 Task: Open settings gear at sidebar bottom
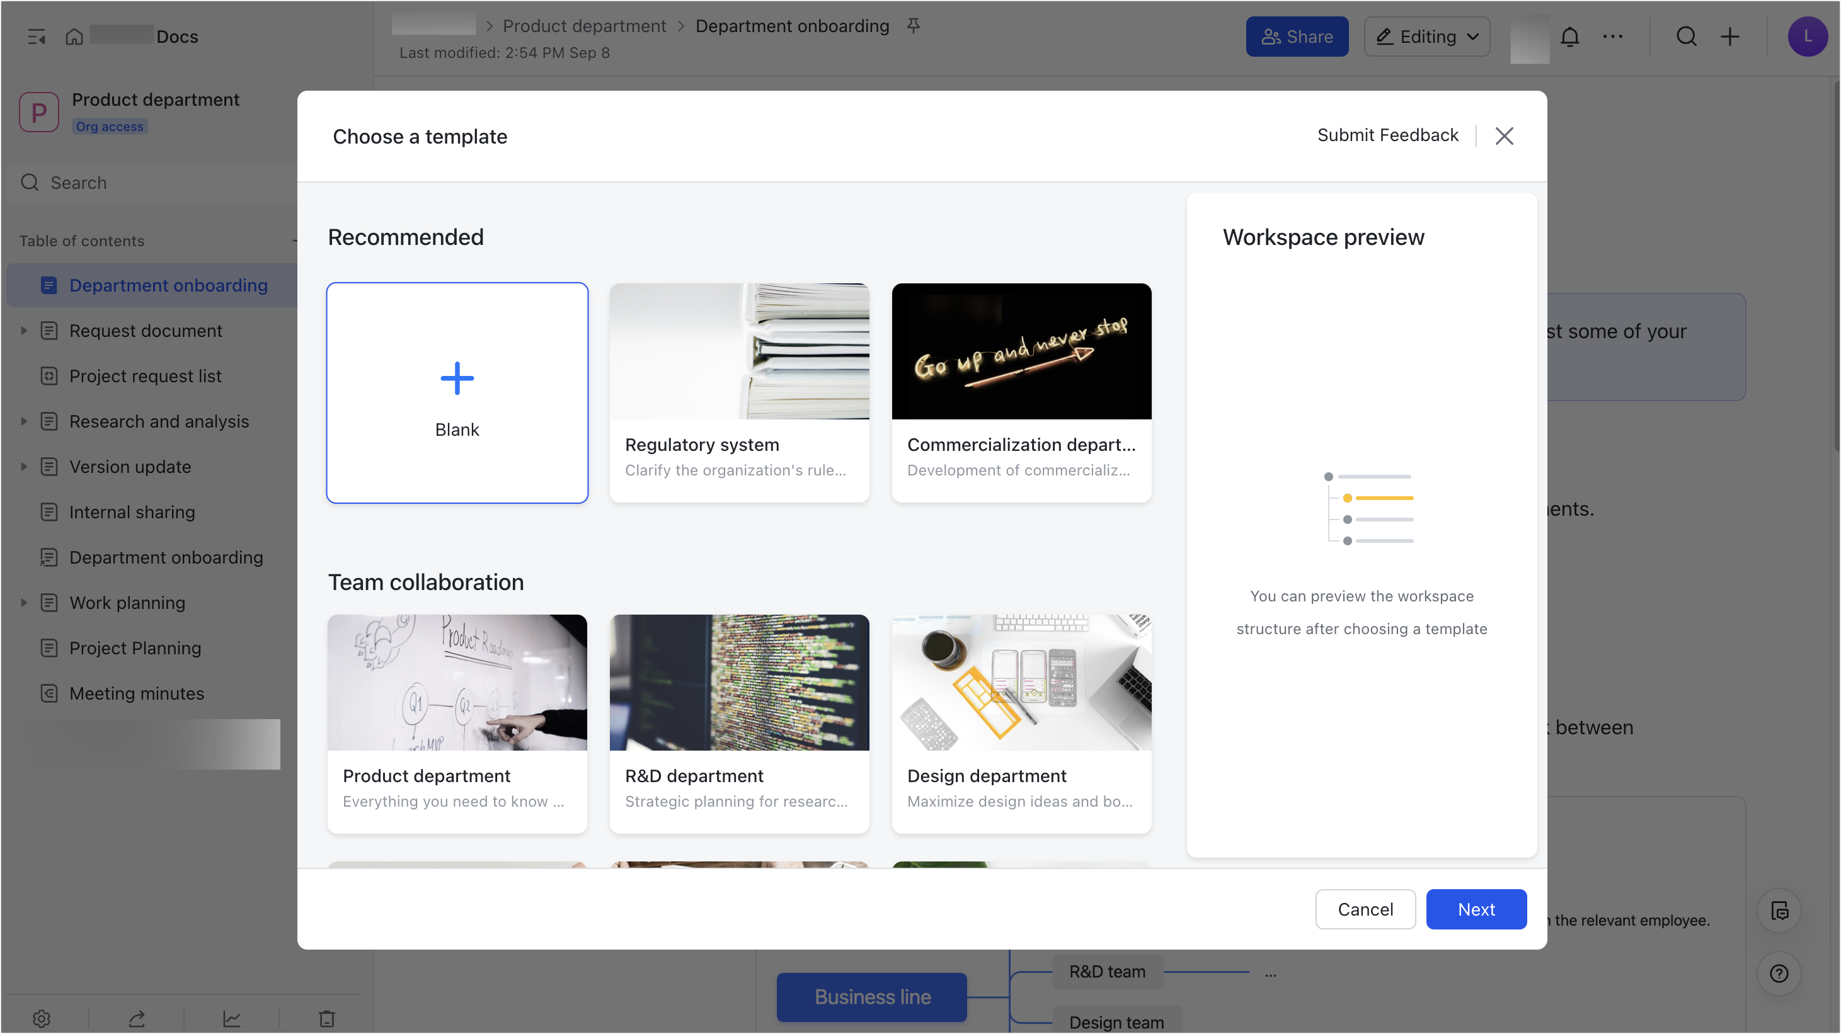tap(41, 1018)
